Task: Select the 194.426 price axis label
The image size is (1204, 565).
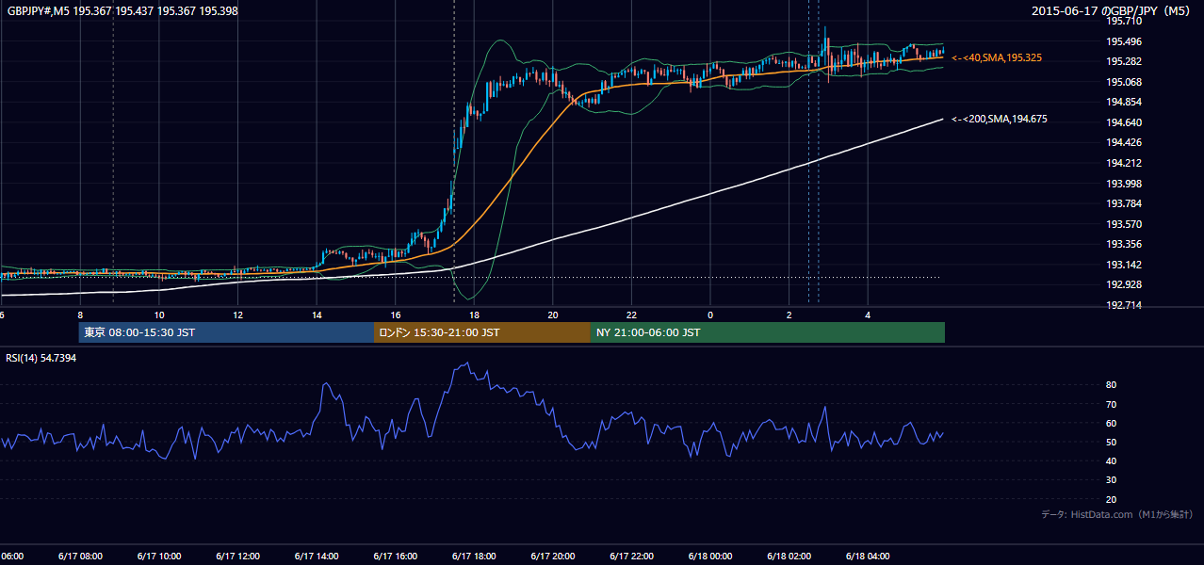Action: pos(1124,143)
